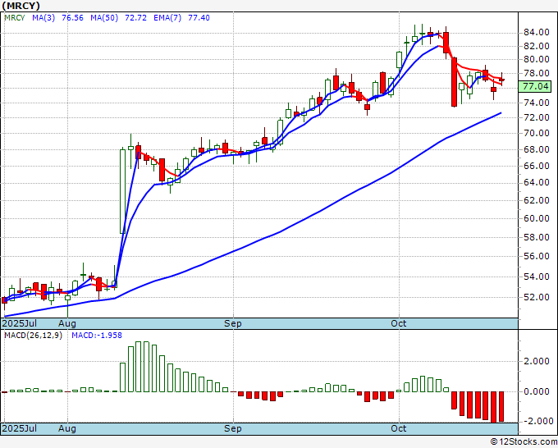Click the MA(50) value 72.72

pyautogui.click(x=135, y=18)
